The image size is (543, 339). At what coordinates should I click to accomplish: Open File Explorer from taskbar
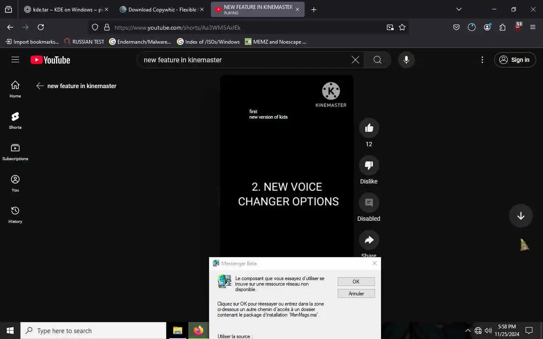(177, 331)
